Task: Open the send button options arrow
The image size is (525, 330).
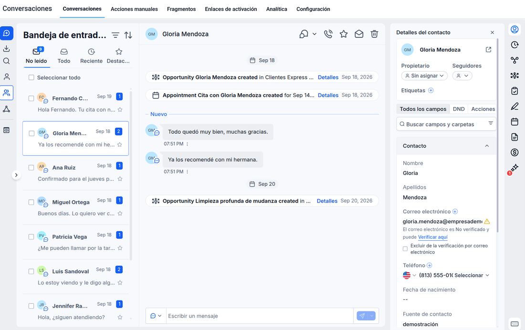Action: tap(372, 316)
